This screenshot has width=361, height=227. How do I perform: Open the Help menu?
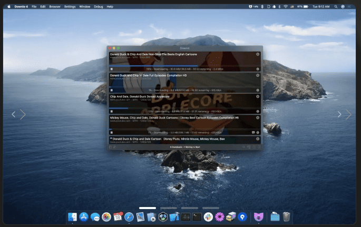coord(110,7)
